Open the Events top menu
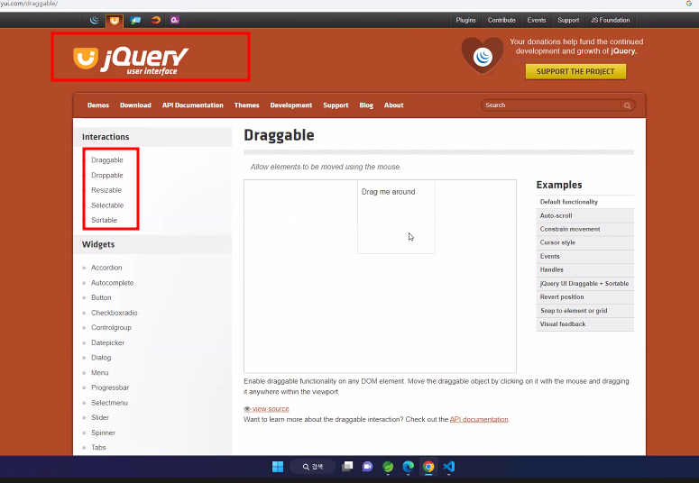This screenshot has width=699, height=483. [x=537, y=20]
